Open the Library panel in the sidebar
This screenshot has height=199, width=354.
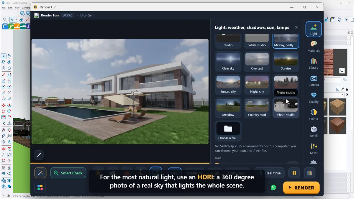pyautogui.click(x=314, y=63)
